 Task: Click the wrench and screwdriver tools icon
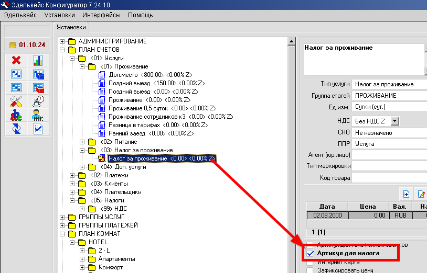coord(16,101)
